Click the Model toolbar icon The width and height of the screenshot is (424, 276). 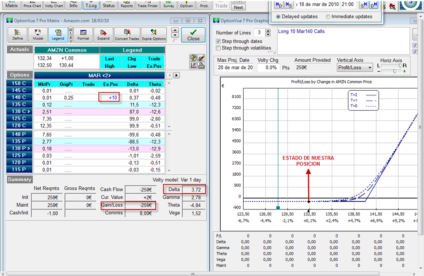pyautogui.click(x=38, y=34)
